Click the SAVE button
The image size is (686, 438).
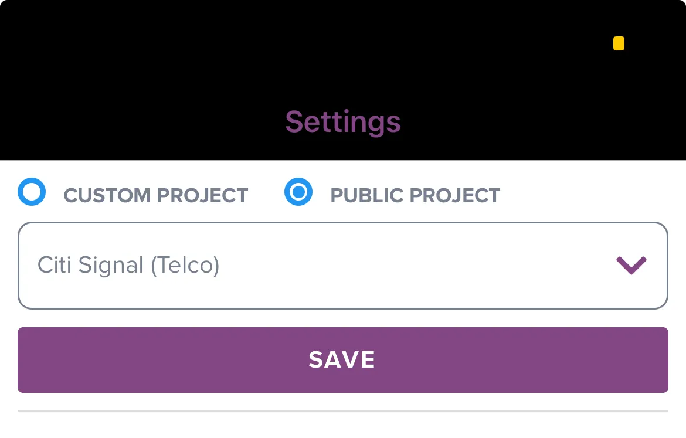pos(343,359)
